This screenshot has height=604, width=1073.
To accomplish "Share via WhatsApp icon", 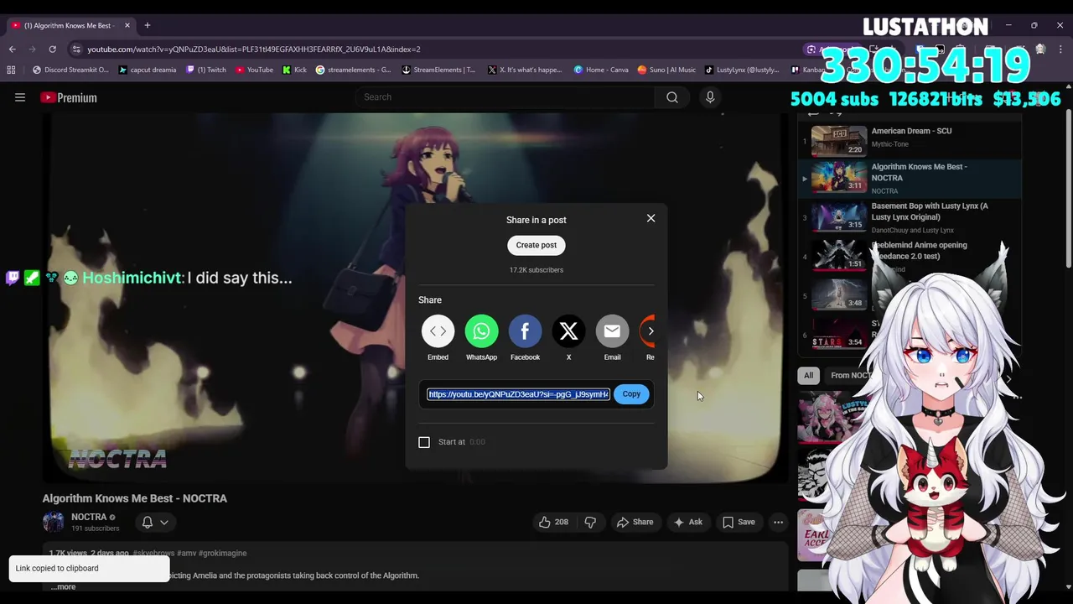I will (x=481, y=331).
